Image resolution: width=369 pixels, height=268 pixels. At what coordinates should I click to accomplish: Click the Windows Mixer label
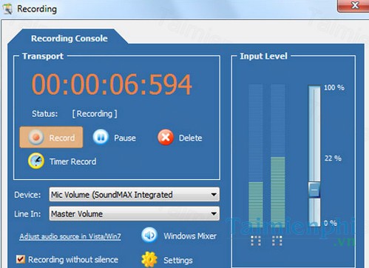point(190,236)
